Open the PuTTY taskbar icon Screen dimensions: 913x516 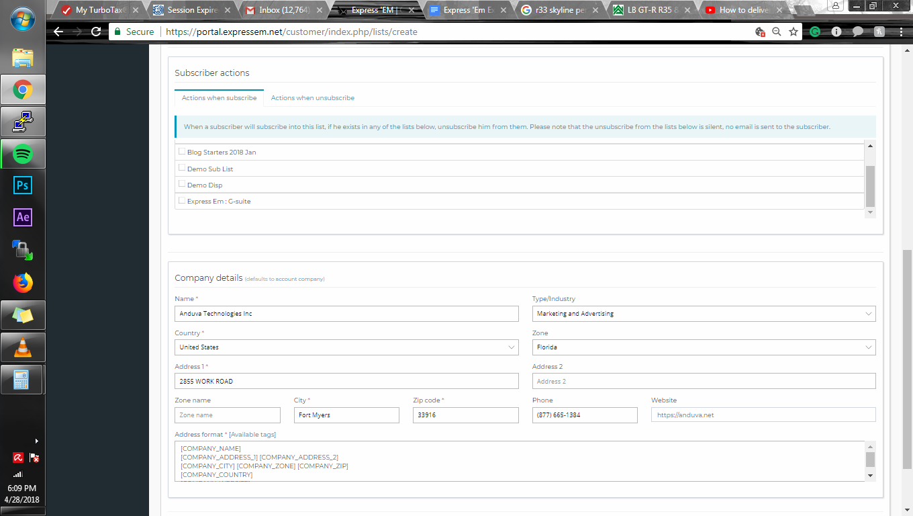click(23, 122)
